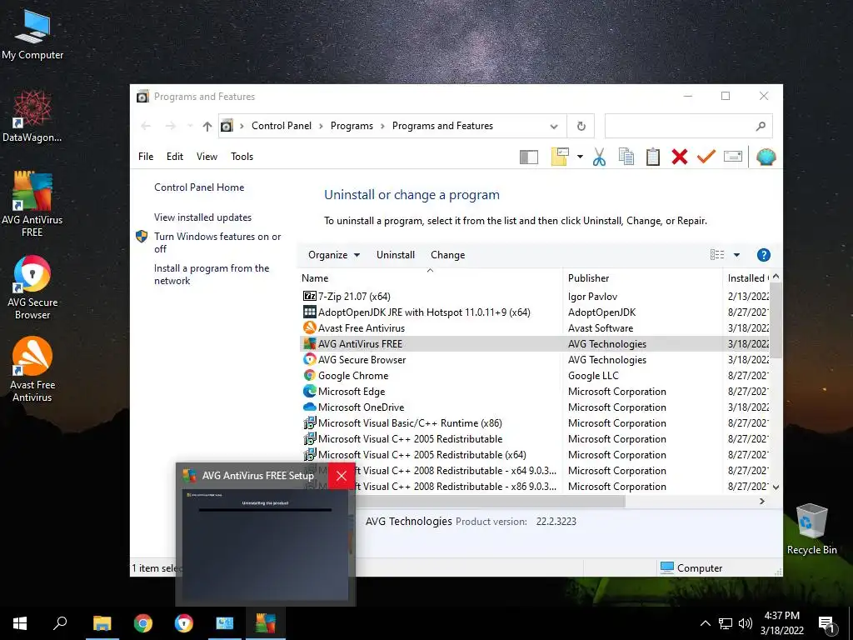Expand the Organize dropdown
Image resolution: width=853 pixels, height=640 pixels.
(x=333, y=255)
